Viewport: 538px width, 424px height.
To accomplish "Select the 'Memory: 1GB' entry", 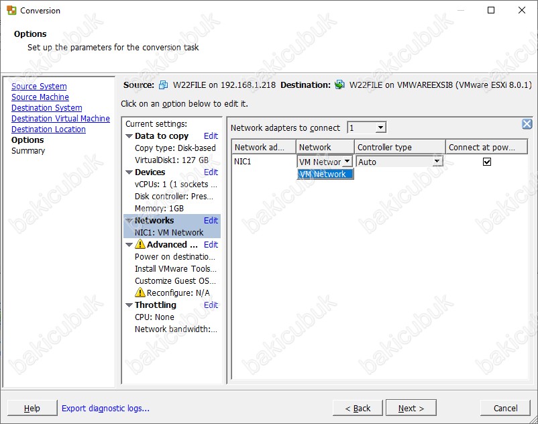I will pos(159,208).
